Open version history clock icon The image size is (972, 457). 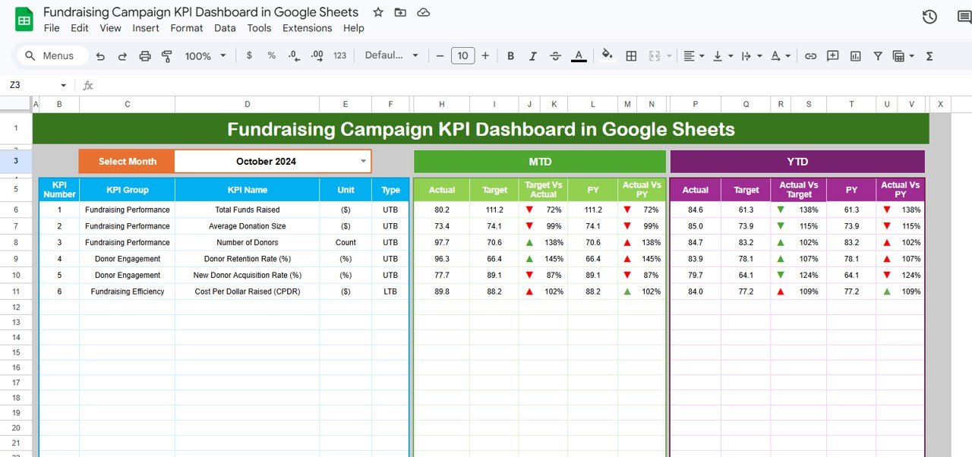tap(929, 17)
